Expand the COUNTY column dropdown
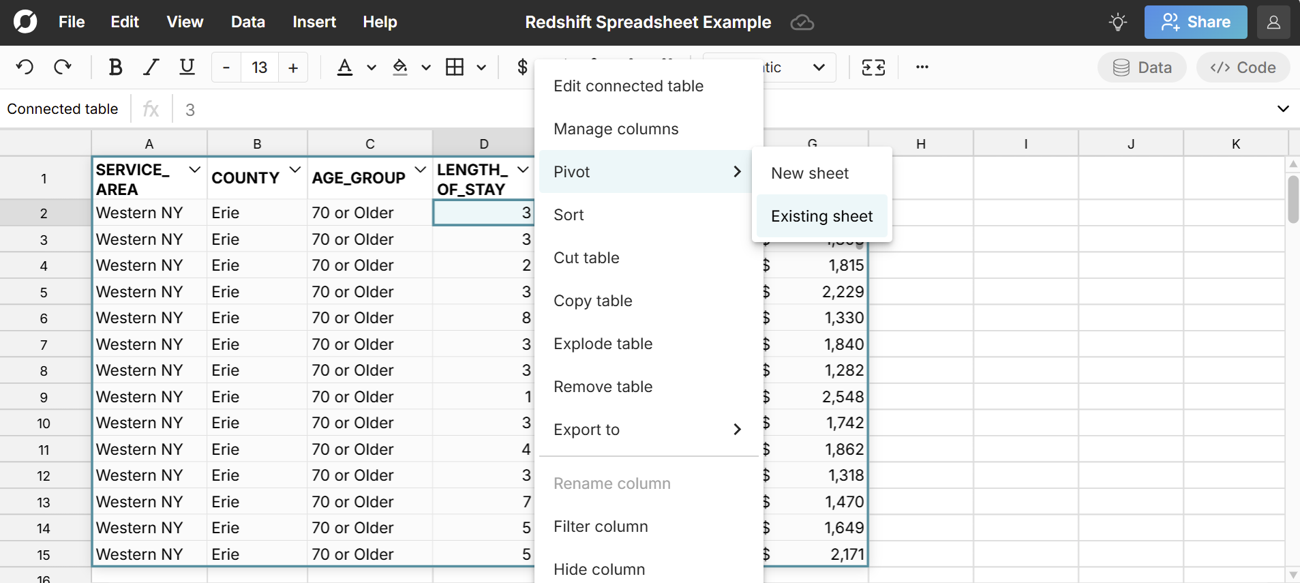 295,170
